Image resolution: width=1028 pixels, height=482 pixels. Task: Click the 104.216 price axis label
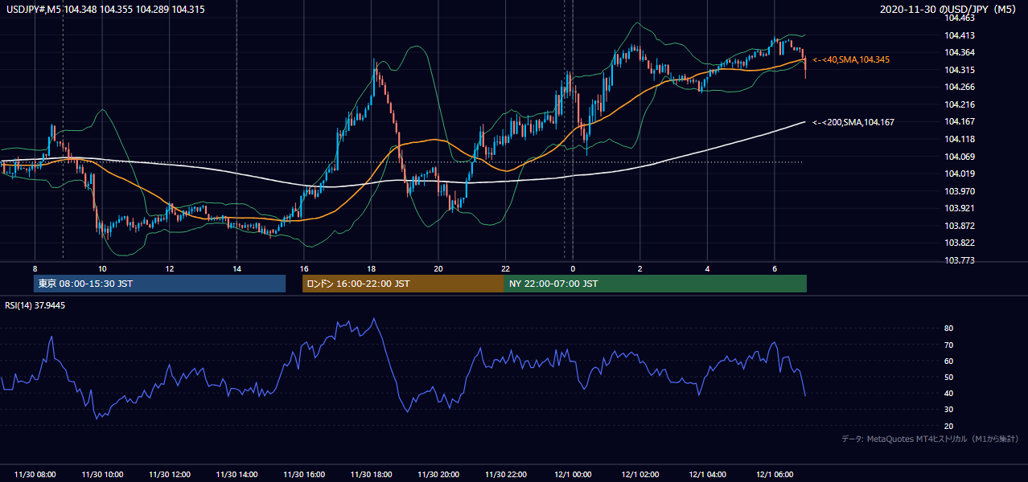pos(960,104)
